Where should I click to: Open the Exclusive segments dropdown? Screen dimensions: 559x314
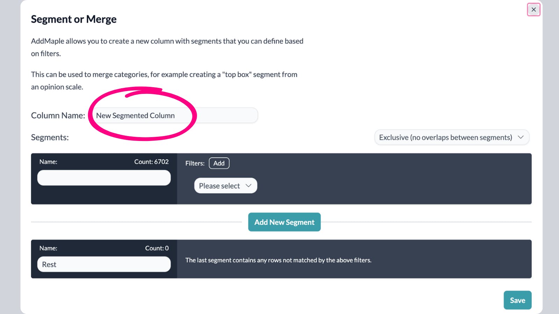pyautogui.click(x=451, y=137)
